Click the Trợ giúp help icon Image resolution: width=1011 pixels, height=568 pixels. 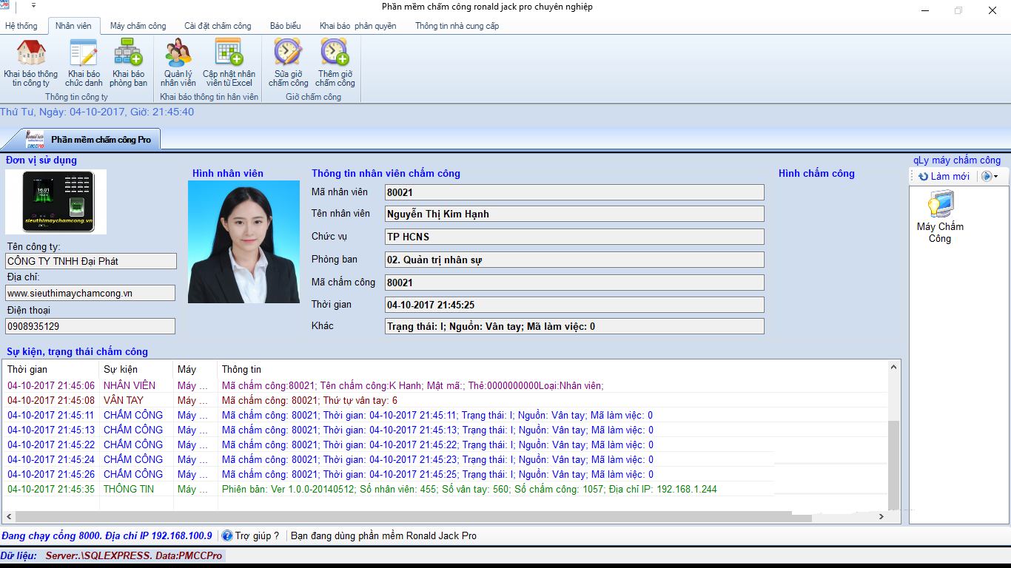point(227,535)
